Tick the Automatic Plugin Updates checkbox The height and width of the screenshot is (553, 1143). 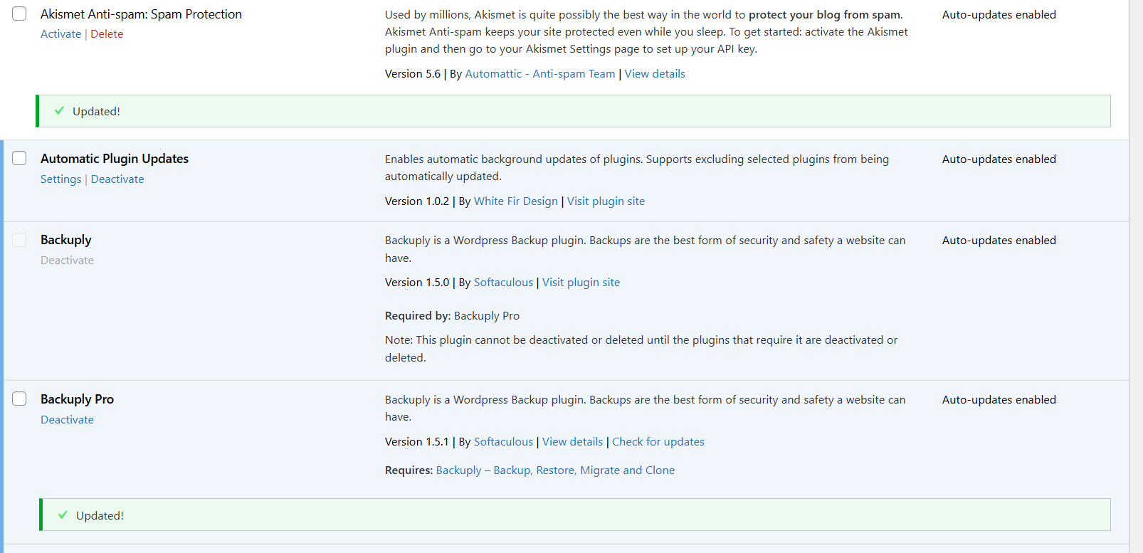(19, 159)
